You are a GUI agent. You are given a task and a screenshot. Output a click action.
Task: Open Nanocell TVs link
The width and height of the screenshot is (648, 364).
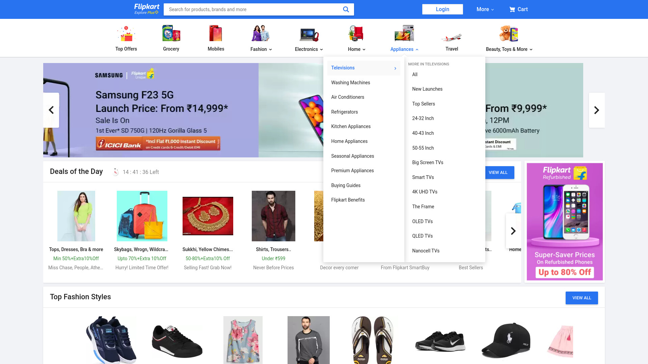[x=426, y=251]
